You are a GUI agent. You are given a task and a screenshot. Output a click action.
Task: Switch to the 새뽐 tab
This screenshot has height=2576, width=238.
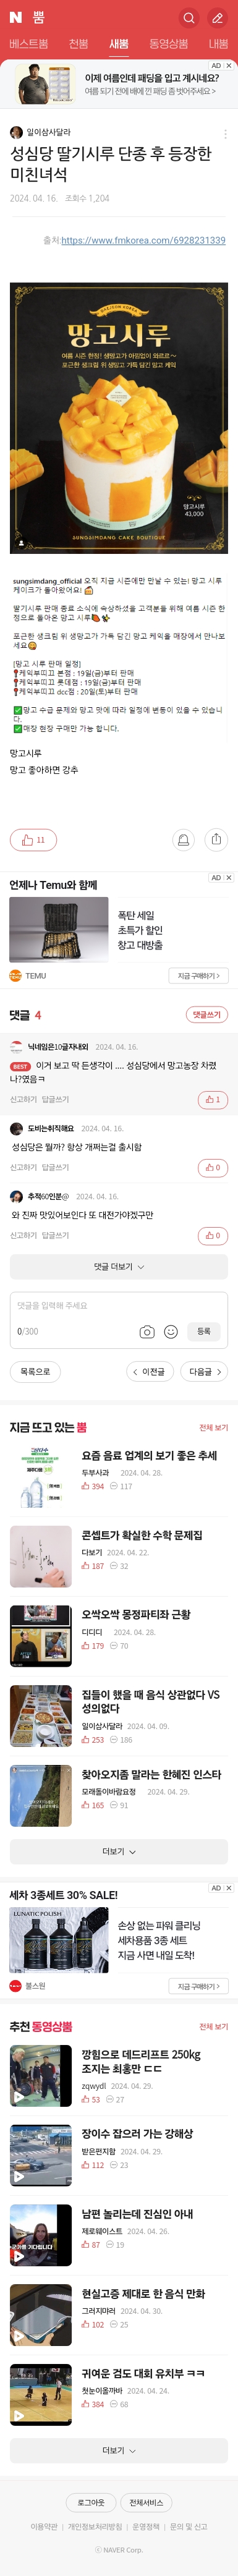coord(119,44)
